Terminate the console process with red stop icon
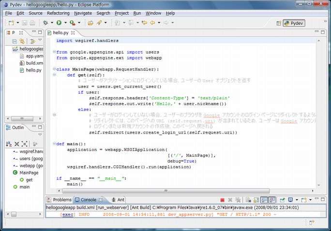331x231 pixels. click(x=222, y=200)
